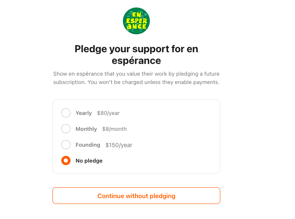
Task: Click the yellow EN lettering in logo
Action: pyautogui.click(x=136, y=15)
